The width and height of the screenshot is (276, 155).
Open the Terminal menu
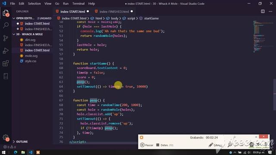point(78,3)
